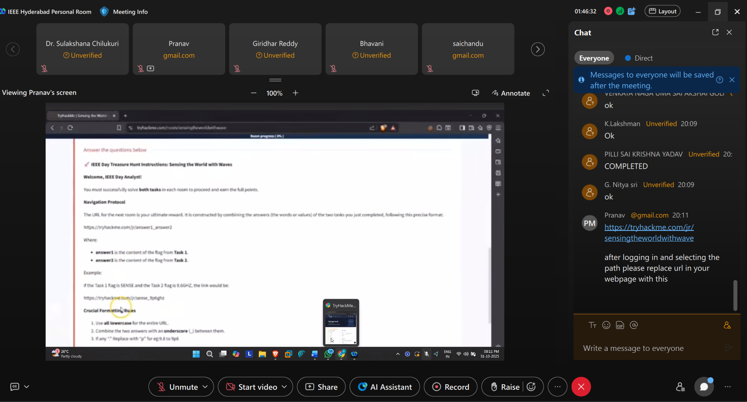747x402 pixels.
Task: Open closed captions options chevron
Action: tap(27, 387)
